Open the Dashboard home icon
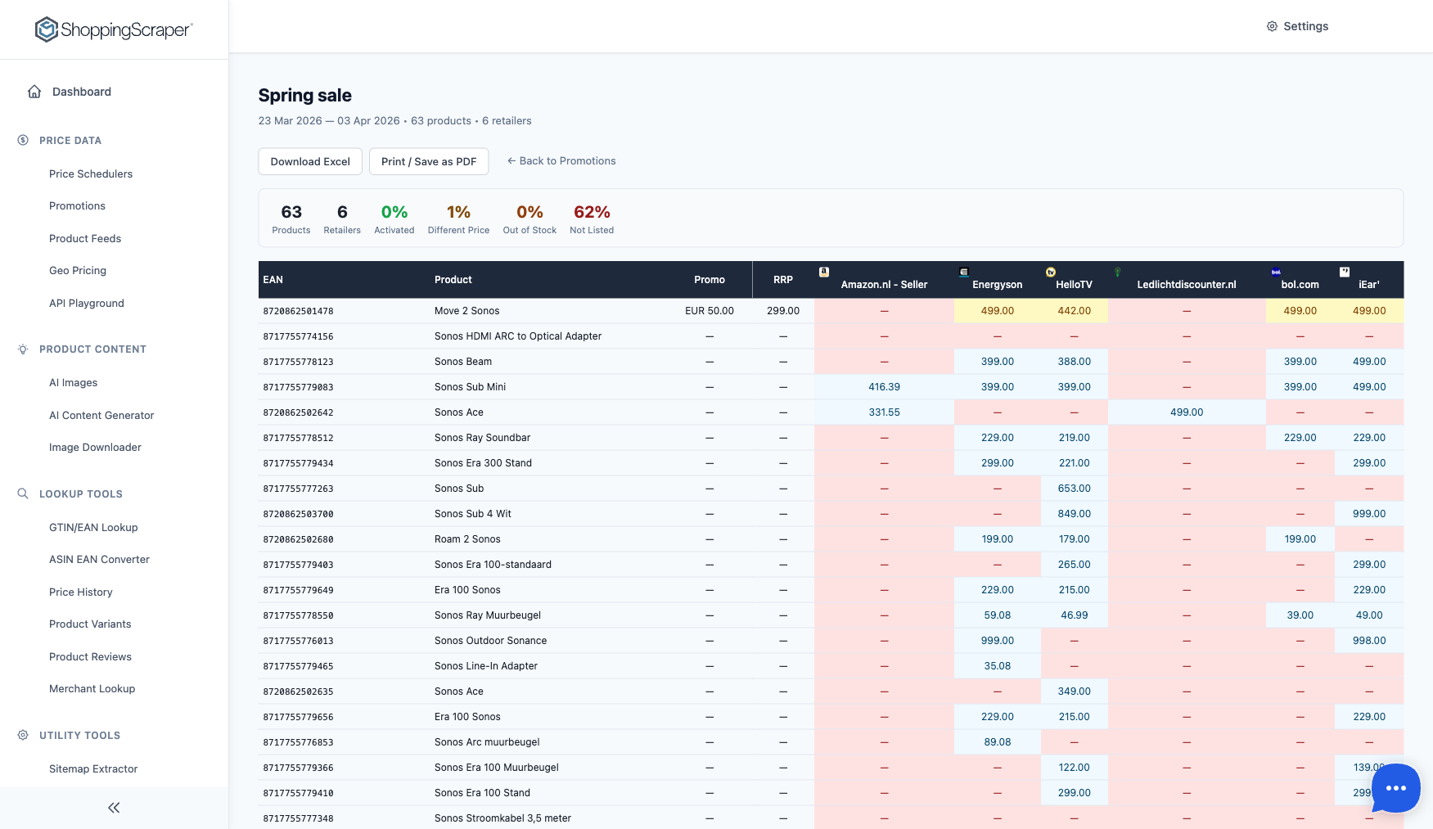The width and height of the screenshot is (1433, 829). 33,92
